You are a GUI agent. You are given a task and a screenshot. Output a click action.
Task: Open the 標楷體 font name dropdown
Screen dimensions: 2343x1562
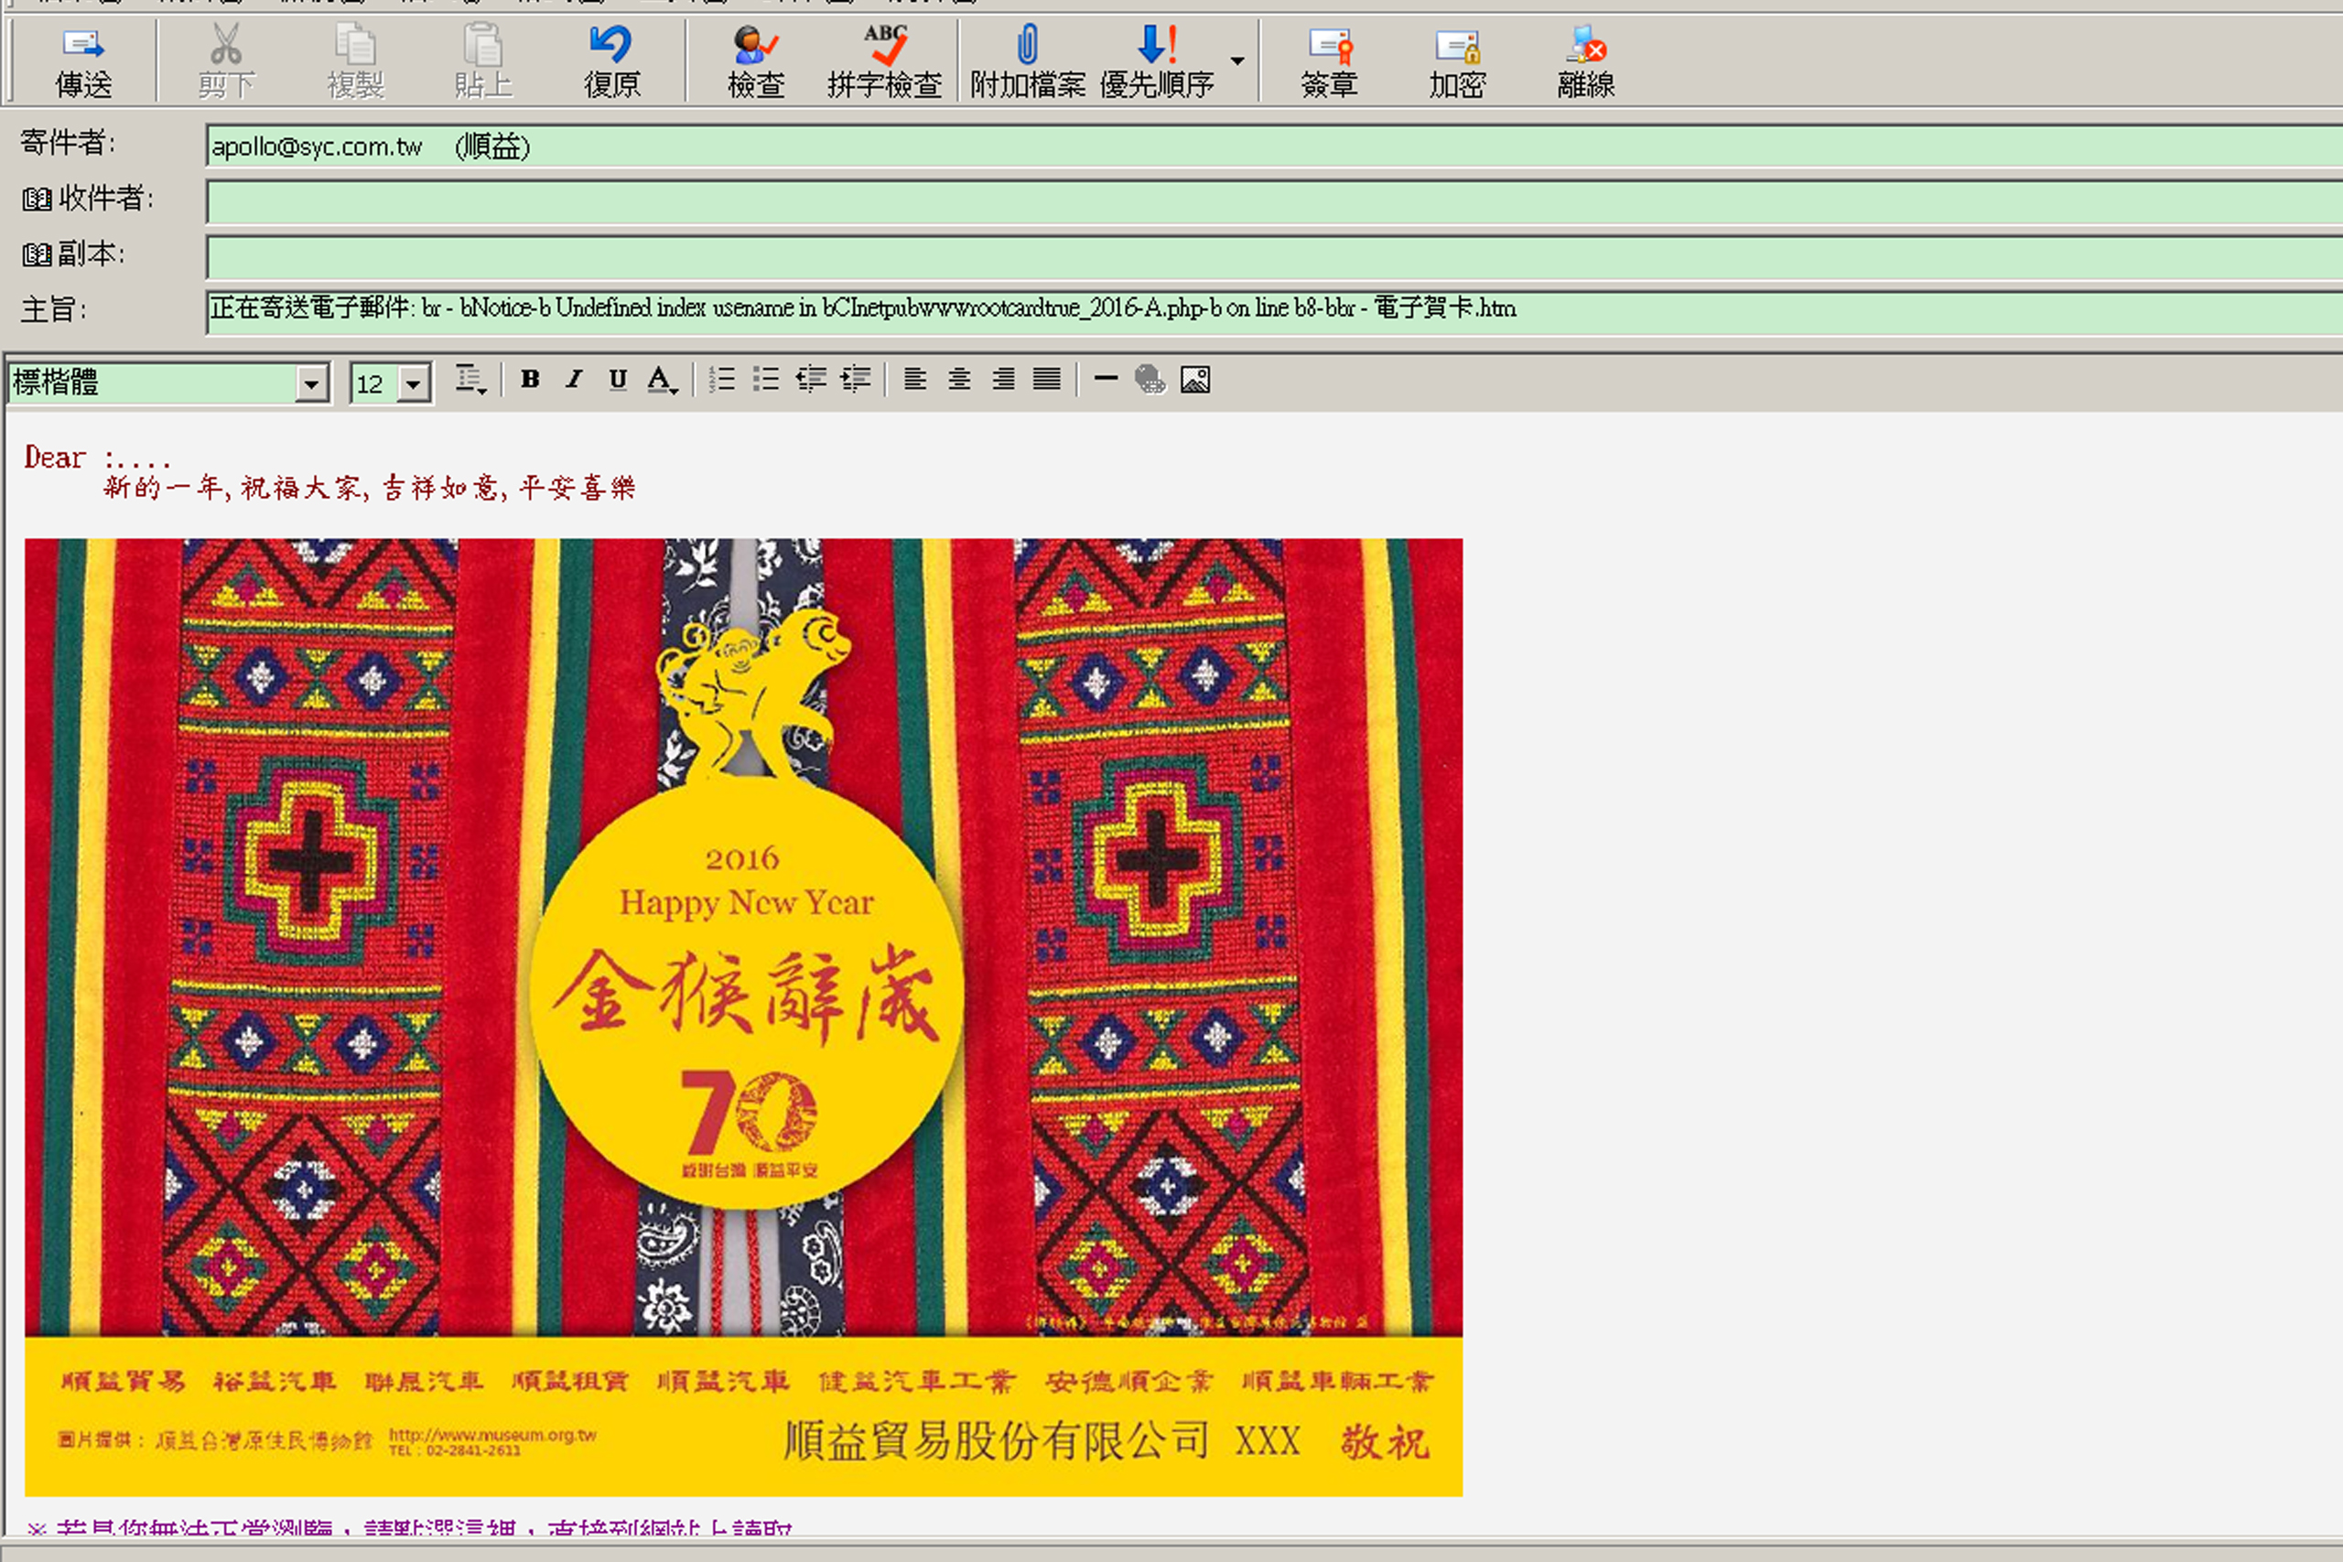(312, 383)
